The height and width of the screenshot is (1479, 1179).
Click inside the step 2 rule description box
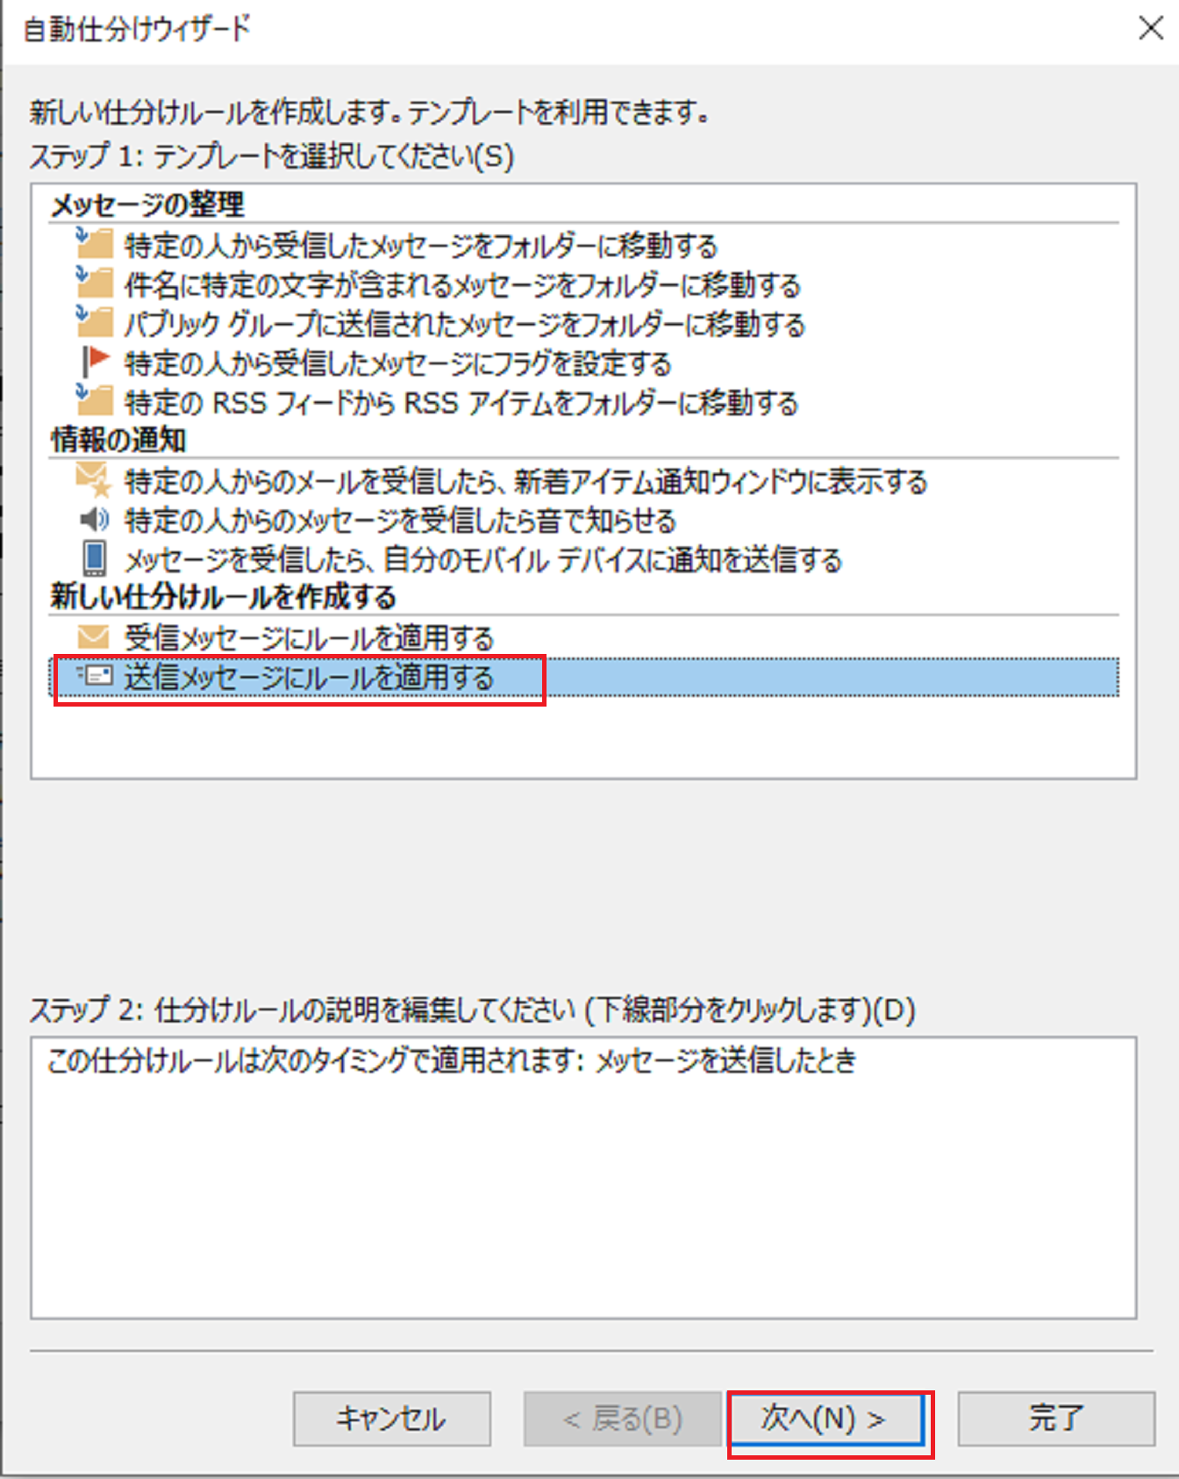coord(583,1178)
